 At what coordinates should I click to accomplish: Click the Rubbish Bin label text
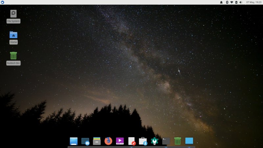[13, 63]
